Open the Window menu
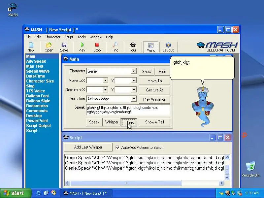 [x=96, y=37]
